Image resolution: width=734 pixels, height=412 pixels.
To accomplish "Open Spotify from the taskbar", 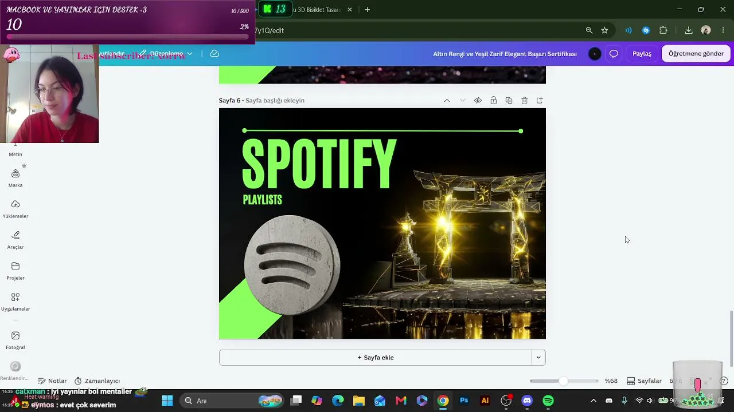I will click(548, 401).
